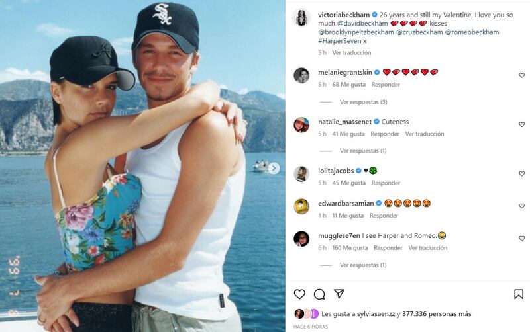Like mugglese7en's comment heart

pos(521,239)
